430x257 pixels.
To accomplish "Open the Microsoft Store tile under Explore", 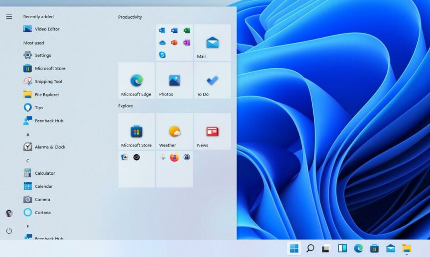I will 136,131.
